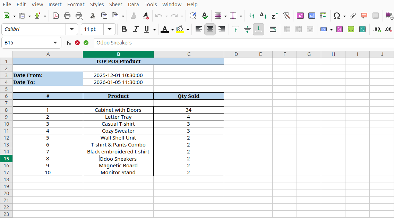Open Print Preview from toolbar
Image resolution: width=394 pixels, height=218 pixels.
pos(79,16)
